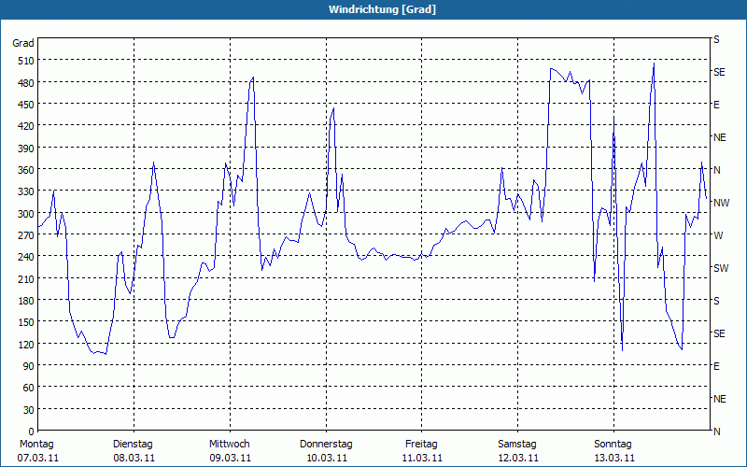Click the "Donnerstag" day label
This screenshot has height=467, width=747.
[x=326, y=445]
